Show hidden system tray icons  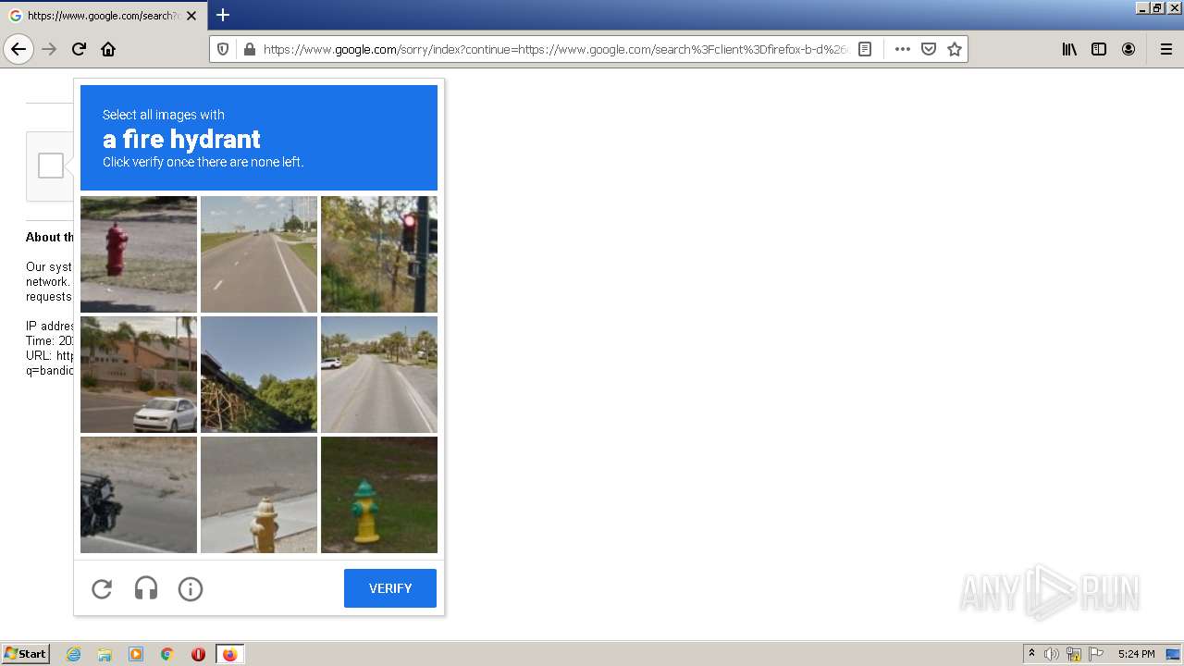coord(1032,654)
